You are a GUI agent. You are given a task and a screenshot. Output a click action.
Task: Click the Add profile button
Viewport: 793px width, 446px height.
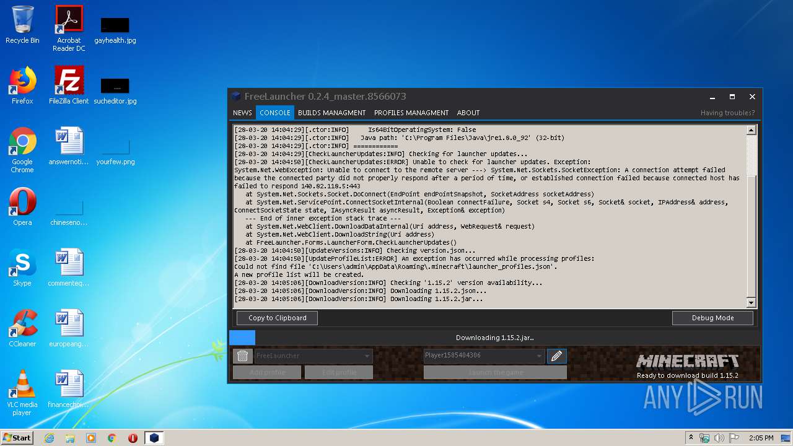coord(267,372)
